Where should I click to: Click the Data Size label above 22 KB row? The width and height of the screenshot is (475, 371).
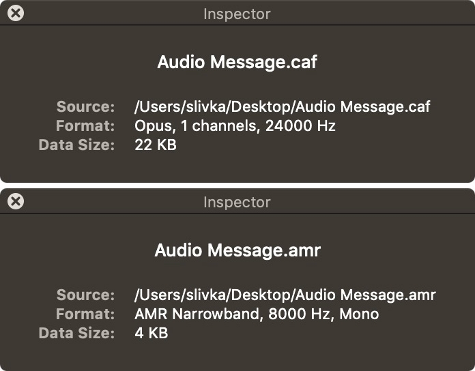(x=76, y=145)
